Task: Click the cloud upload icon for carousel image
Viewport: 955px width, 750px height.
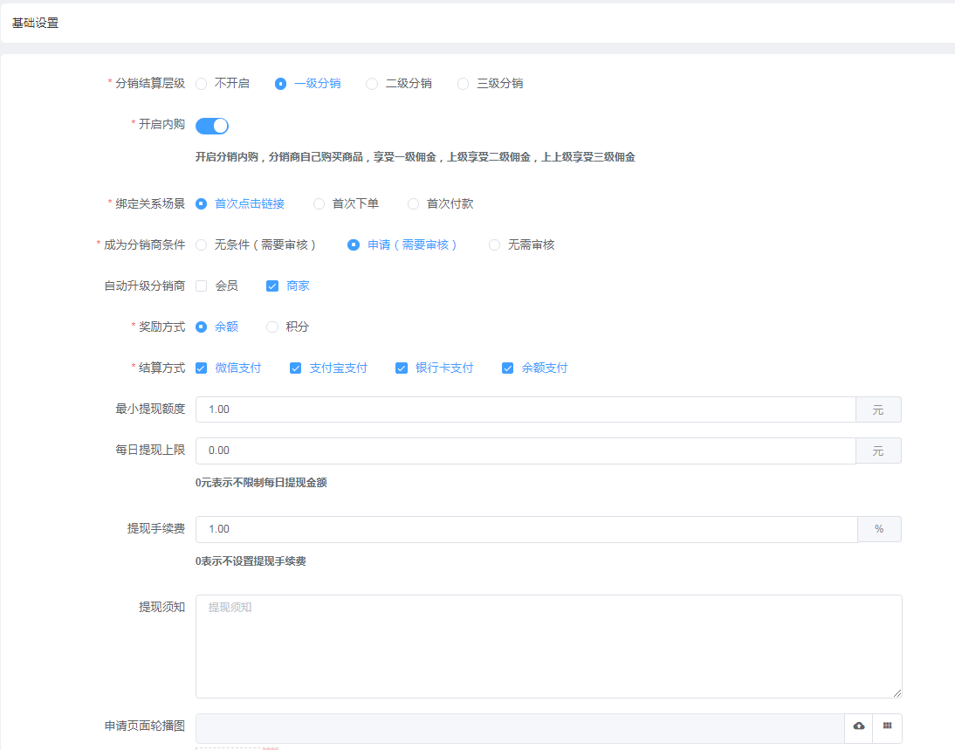Action: [858, 726]
